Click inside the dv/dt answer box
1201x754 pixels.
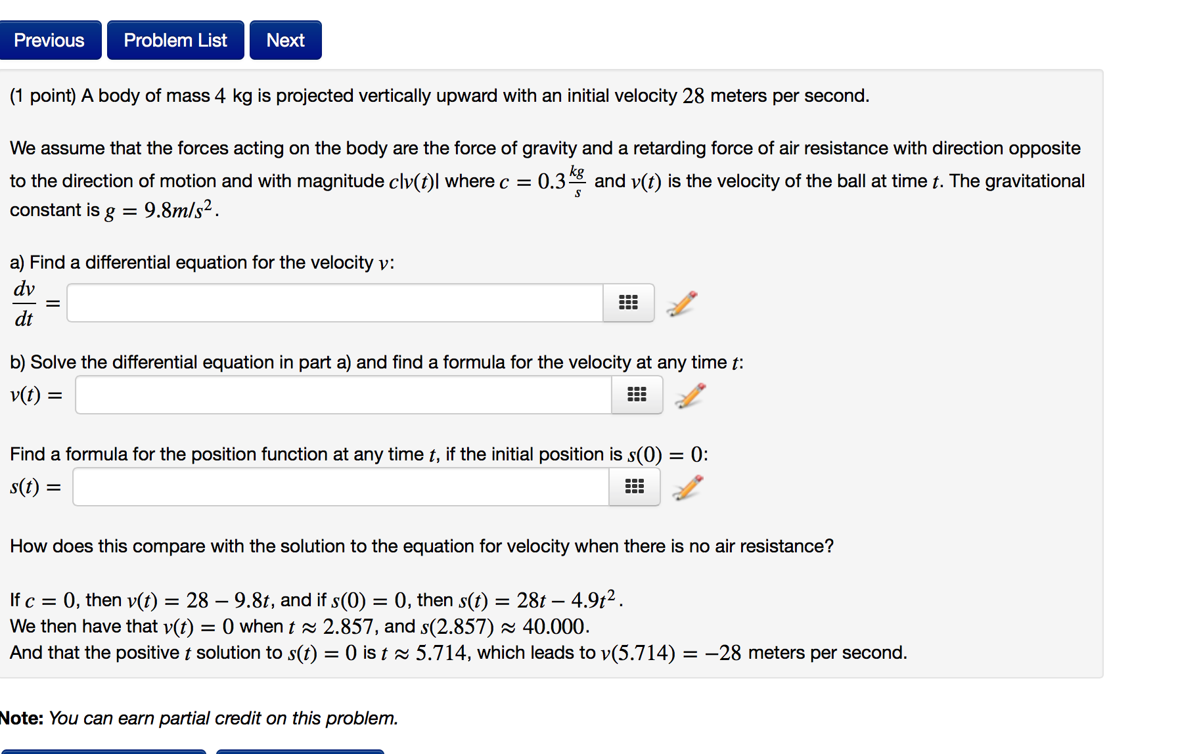[335, 302]
